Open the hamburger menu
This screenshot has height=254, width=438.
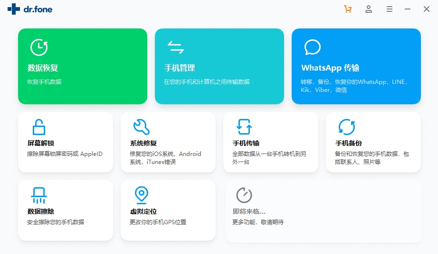[390, 9]
